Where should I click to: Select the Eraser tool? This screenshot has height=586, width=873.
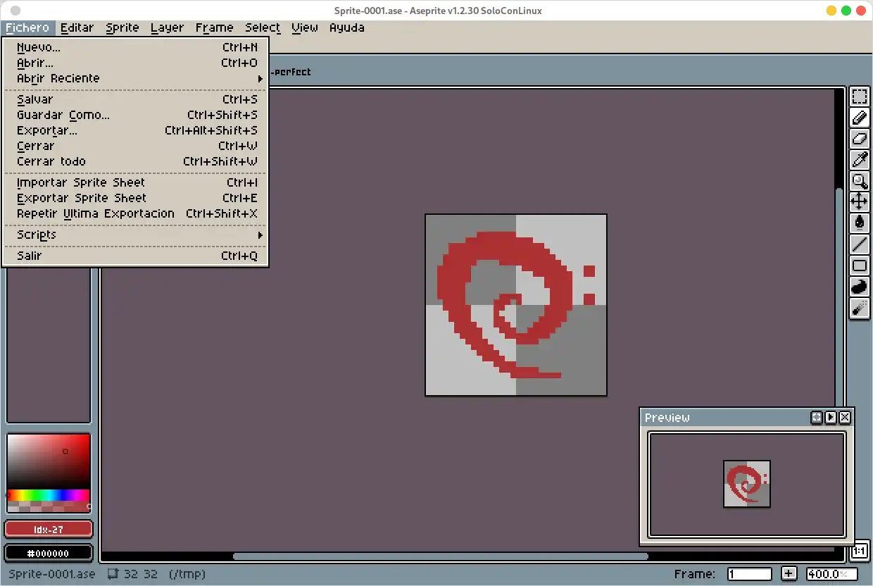859,139
